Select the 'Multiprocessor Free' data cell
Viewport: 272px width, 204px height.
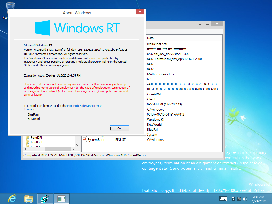click(161, 74)
